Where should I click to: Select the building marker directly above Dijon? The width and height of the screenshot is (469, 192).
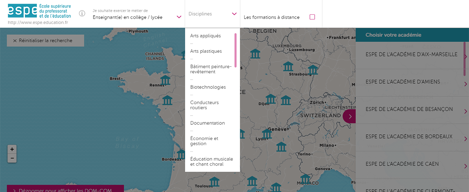coord(271,99)
